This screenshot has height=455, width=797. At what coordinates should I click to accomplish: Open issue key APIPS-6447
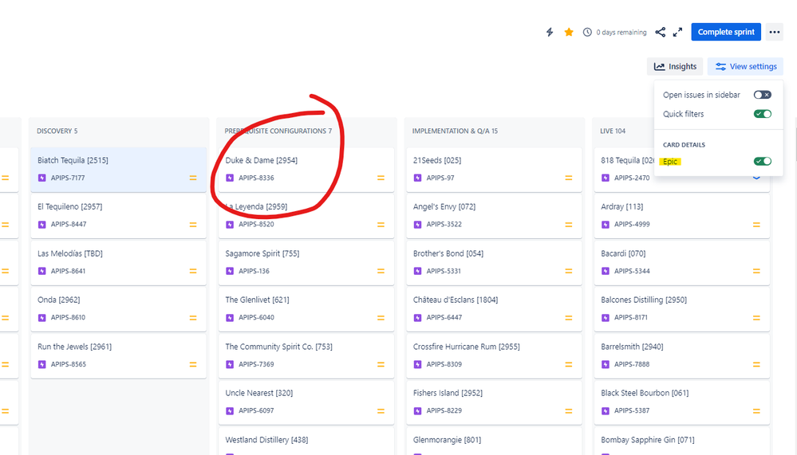pos(444,317)
